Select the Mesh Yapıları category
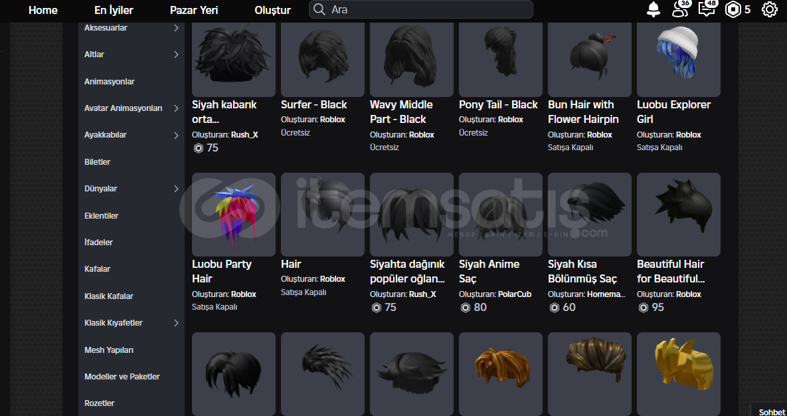The image size is (787, 416). 109,350
